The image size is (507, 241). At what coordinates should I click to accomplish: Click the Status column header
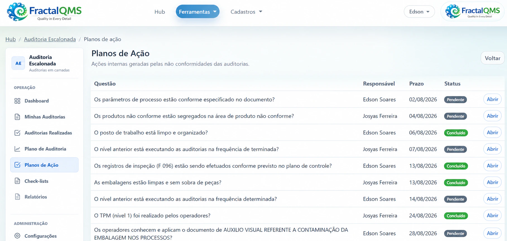click(452, 83)
